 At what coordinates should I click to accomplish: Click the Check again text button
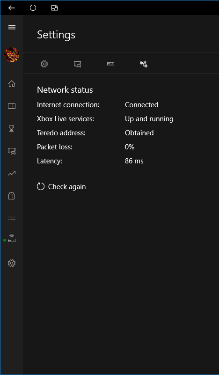point(67,187)
